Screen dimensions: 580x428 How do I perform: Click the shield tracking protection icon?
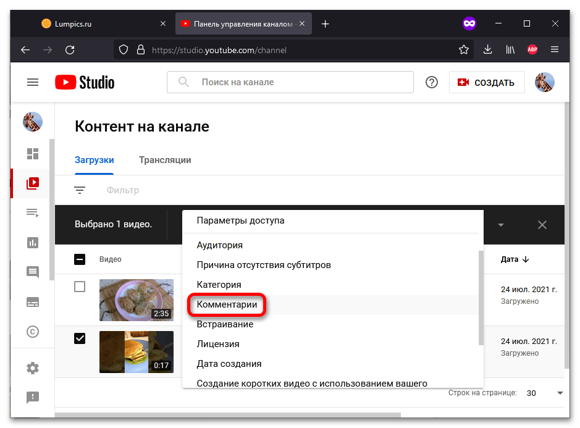(x=124, y=49)
